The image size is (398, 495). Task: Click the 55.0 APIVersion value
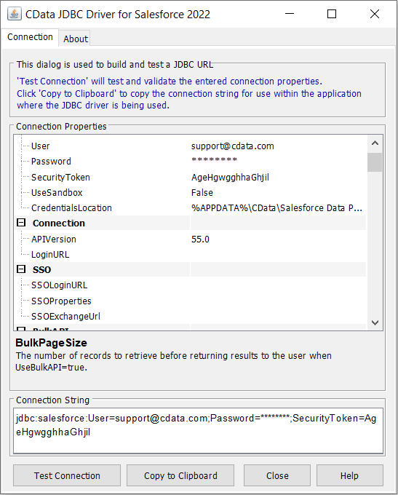coord(200,239)
